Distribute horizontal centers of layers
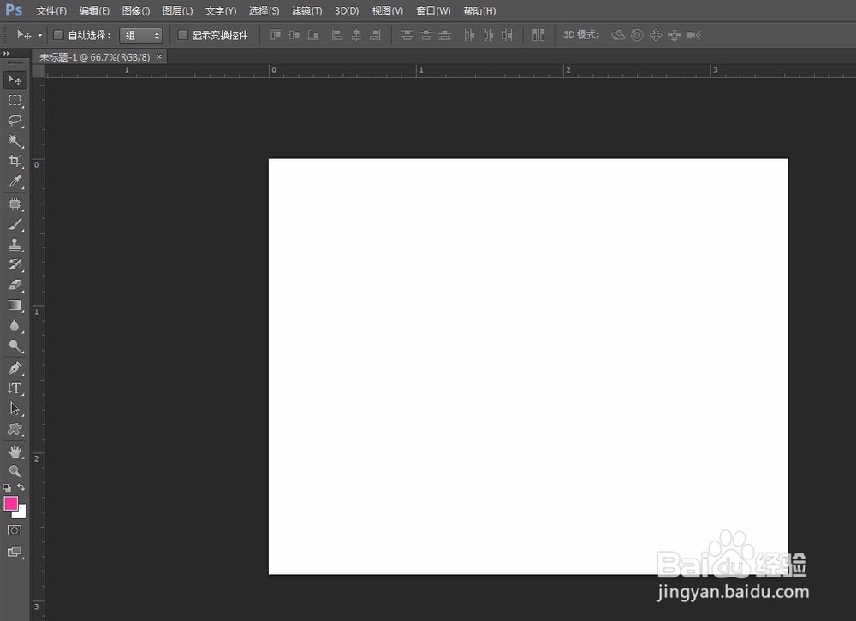 (x=488, y=35)
